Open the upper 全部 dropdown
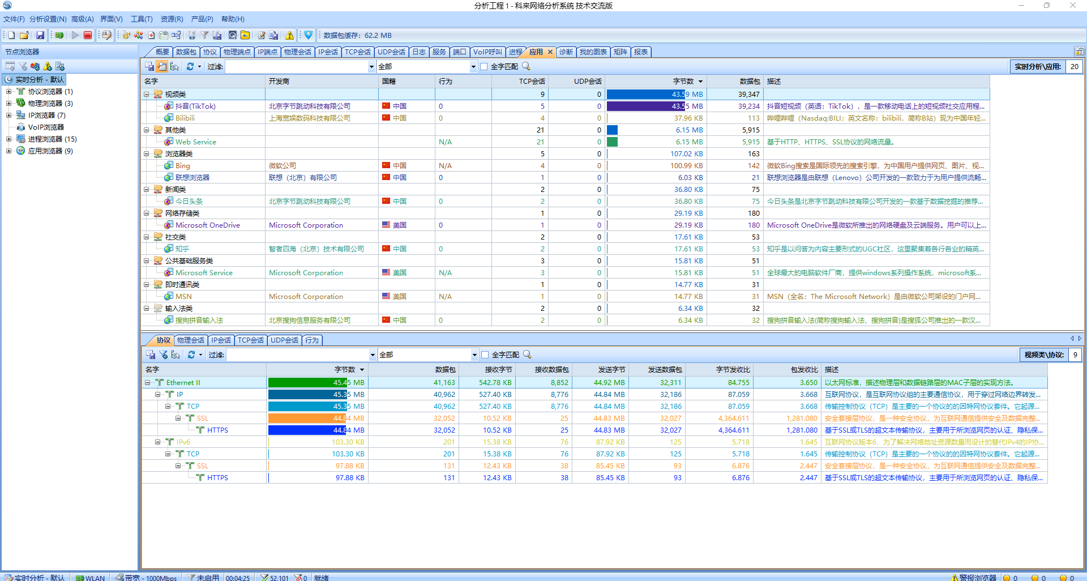 (473, 67)
